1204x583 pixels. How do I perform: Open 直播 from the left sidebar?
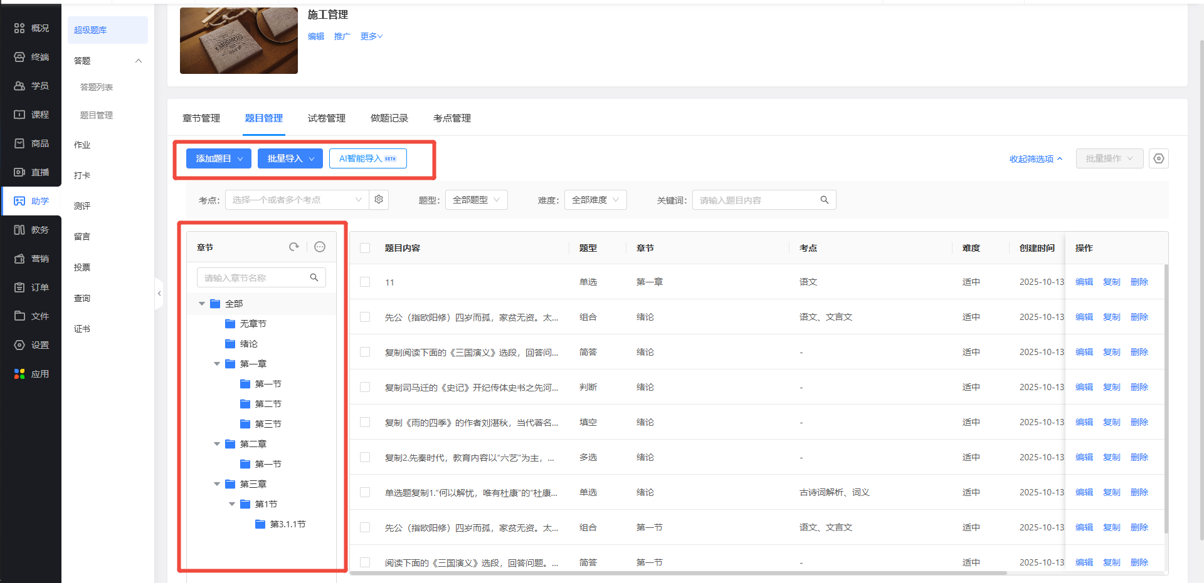(31, 172)
